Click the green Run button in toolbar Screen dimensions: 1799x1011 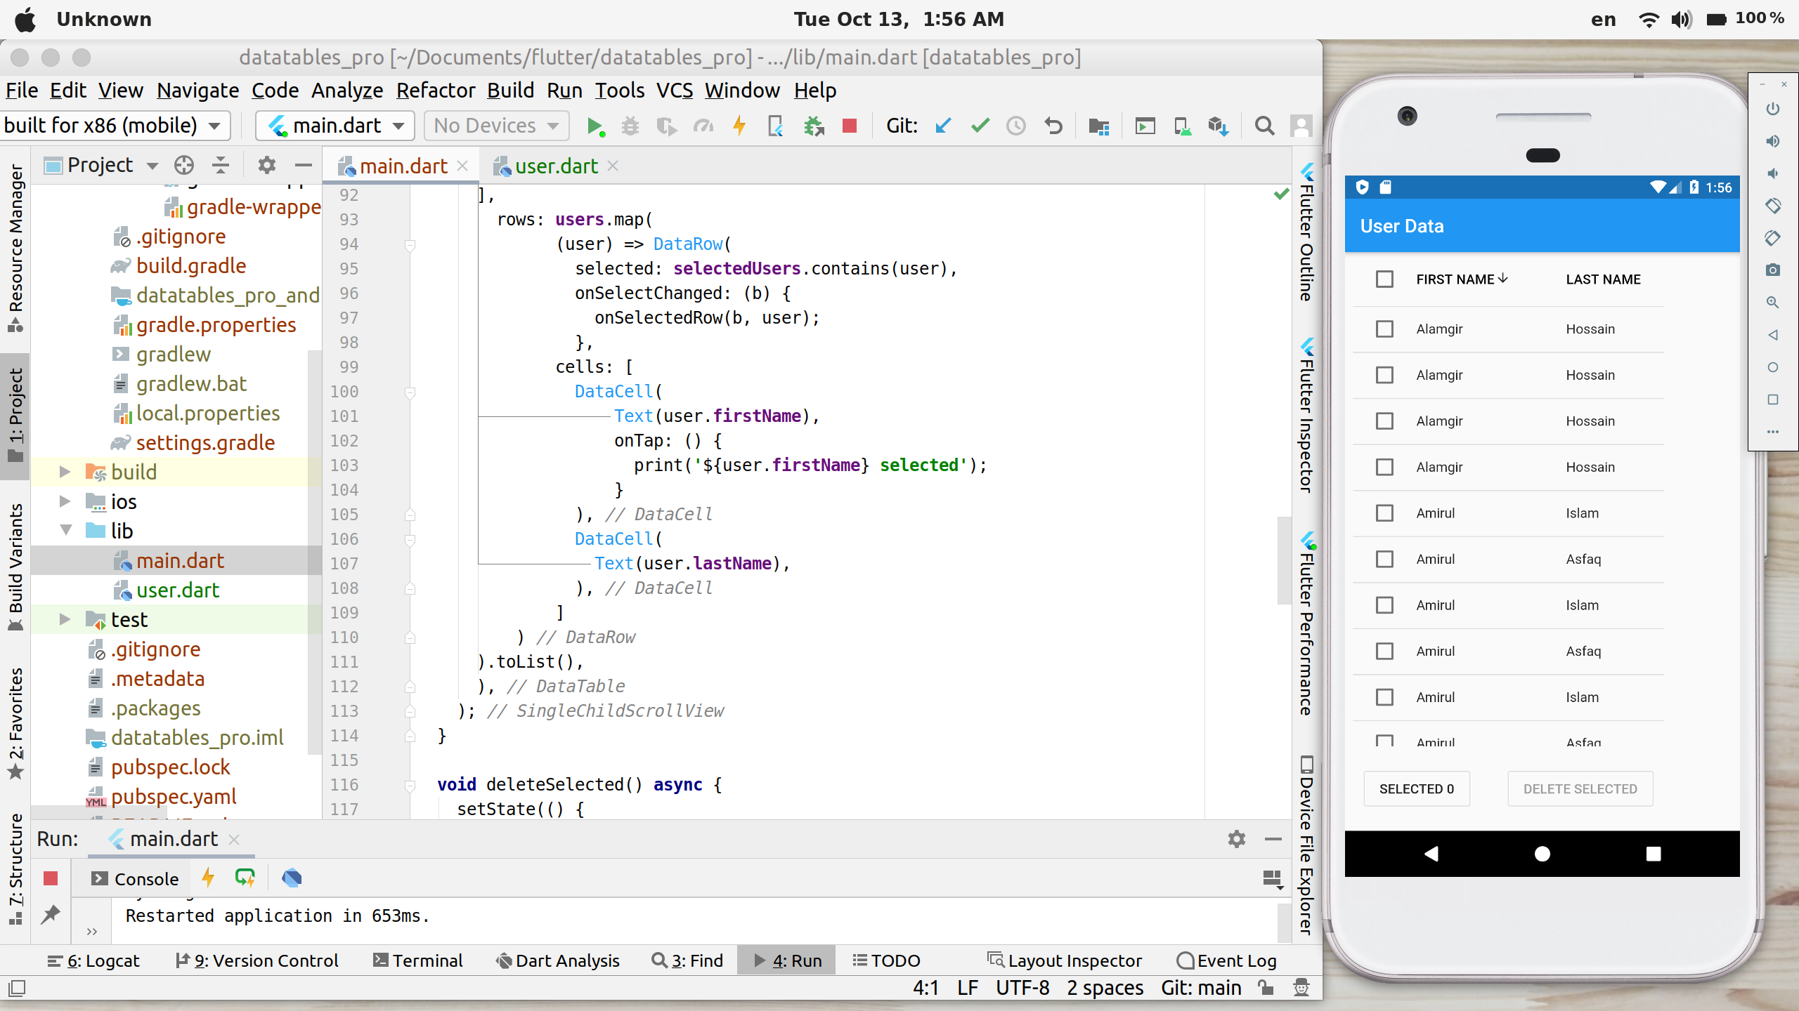tap(595, 126)
